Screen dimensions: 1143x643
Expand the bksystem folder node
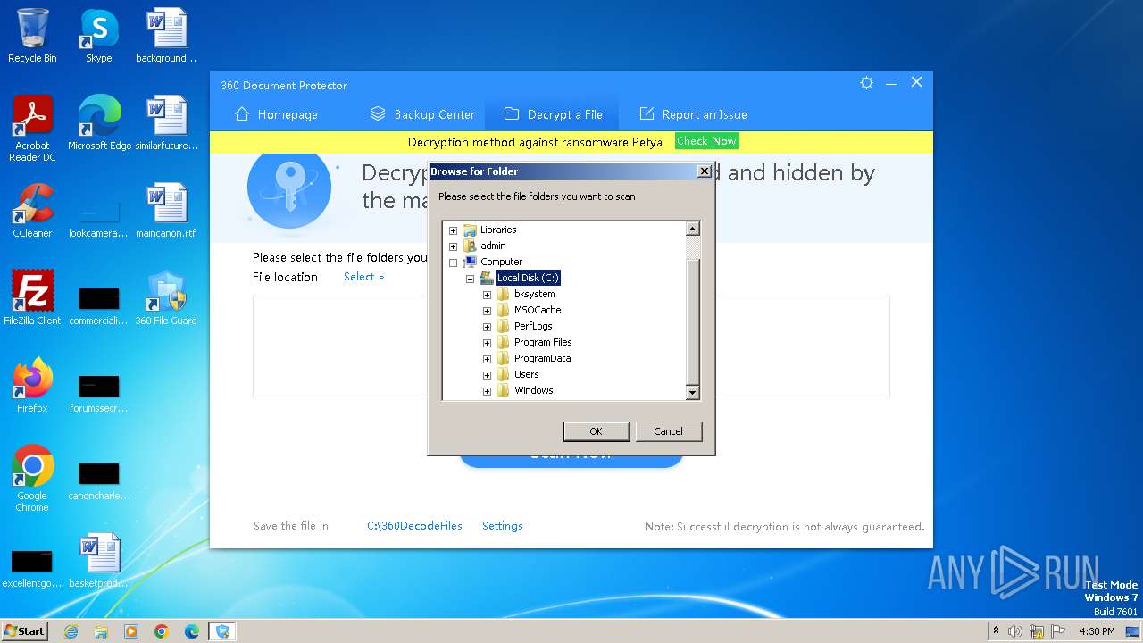coord(487,295)
